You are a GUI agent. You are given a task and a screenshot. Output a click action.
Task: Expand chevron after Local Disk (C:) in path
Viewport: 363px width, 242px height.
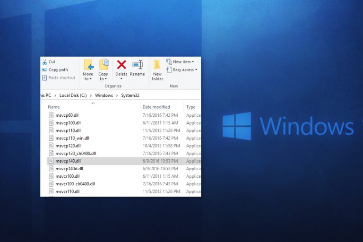tap(91, 95)
